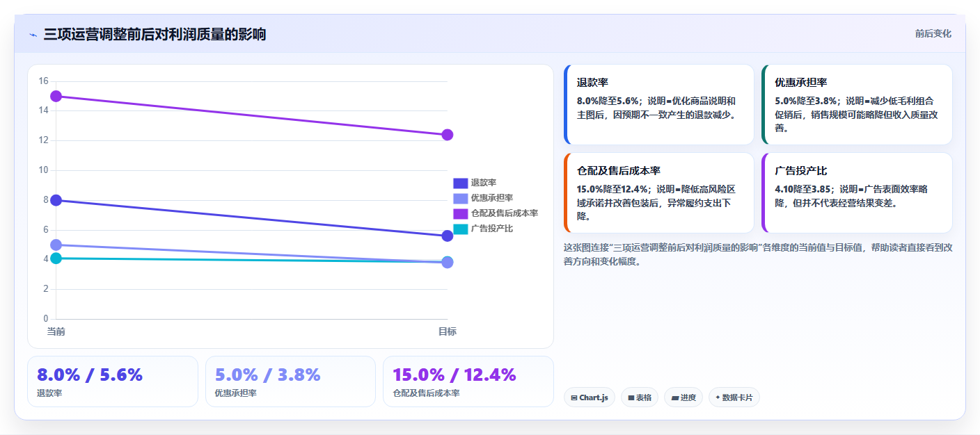
Task: Select the 进度 tag chip
Action: pos(683,397)
